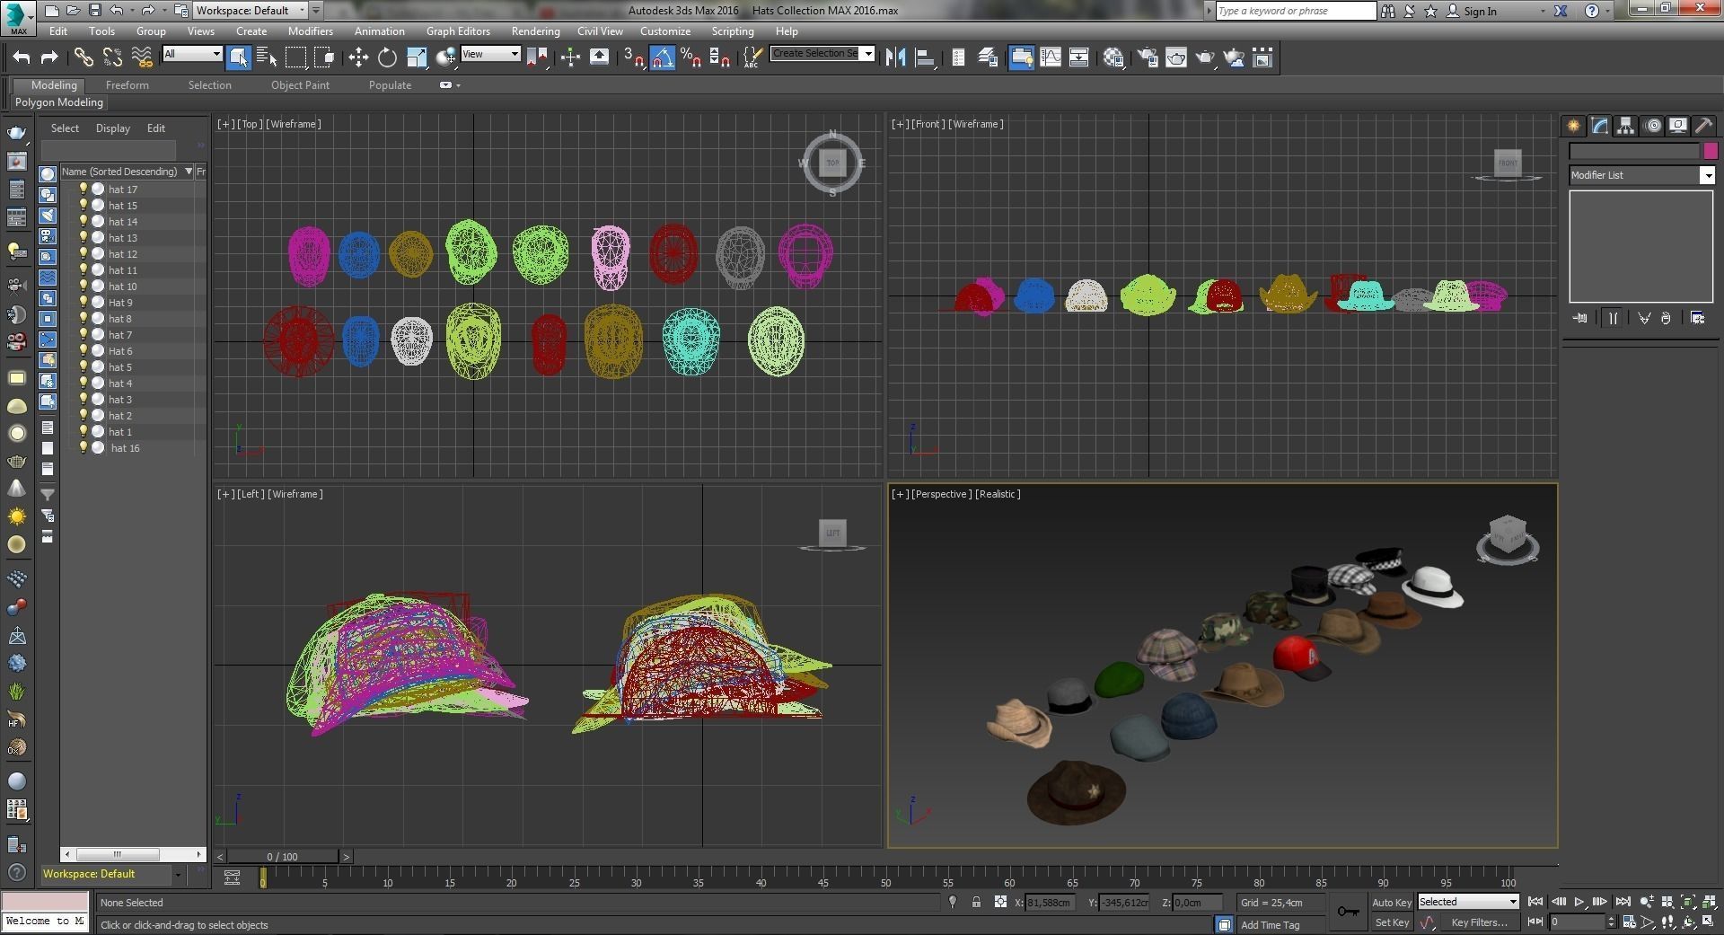This screenshot has height=935, width=1724.
Task: Click the Undo arrow in main toolbar
Action: click(22, 57)
